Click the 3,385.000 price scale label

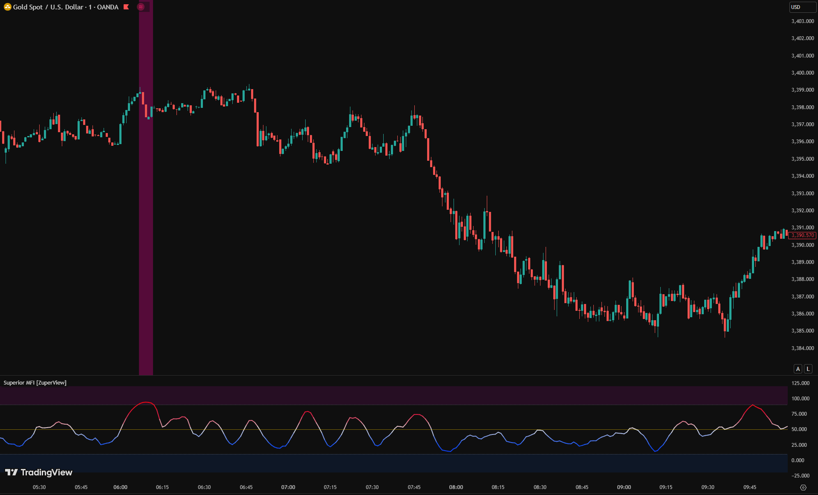[802, 331]
